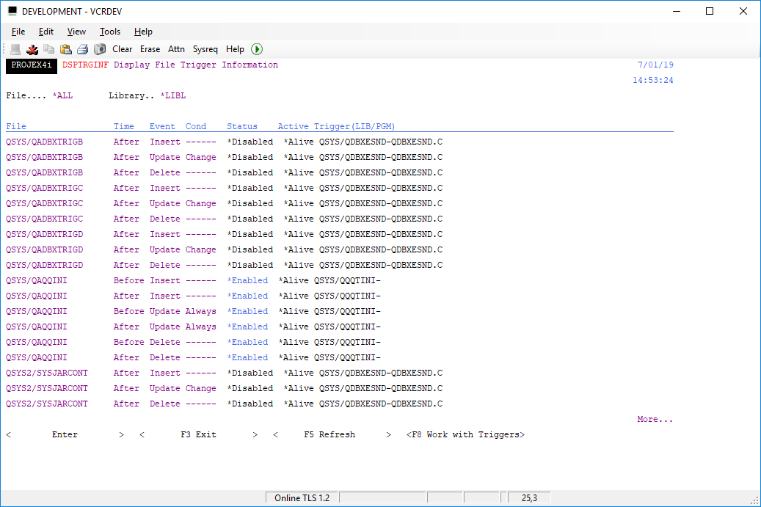The image size is (761, 507).
Task: Click the Sysreq toolbar button
Action: 205,49
